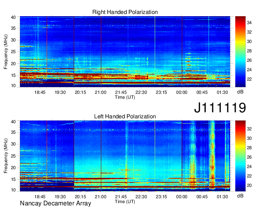
Task: Click the "10" frequency tick of Right Handed plot
Action: [x=13, y=86]
